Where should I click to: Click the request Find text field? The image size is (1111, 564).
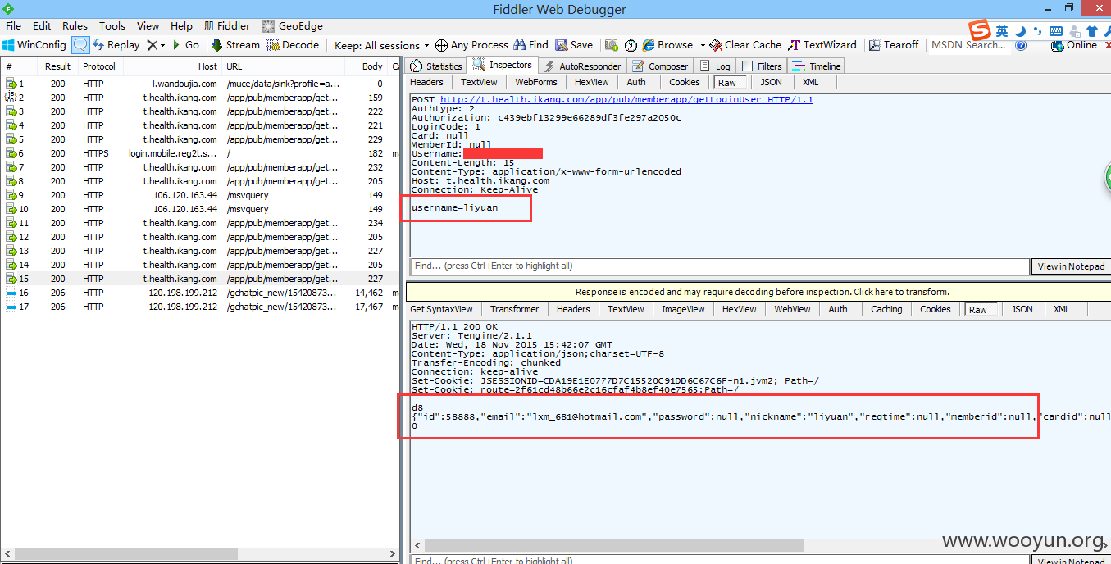720,266
